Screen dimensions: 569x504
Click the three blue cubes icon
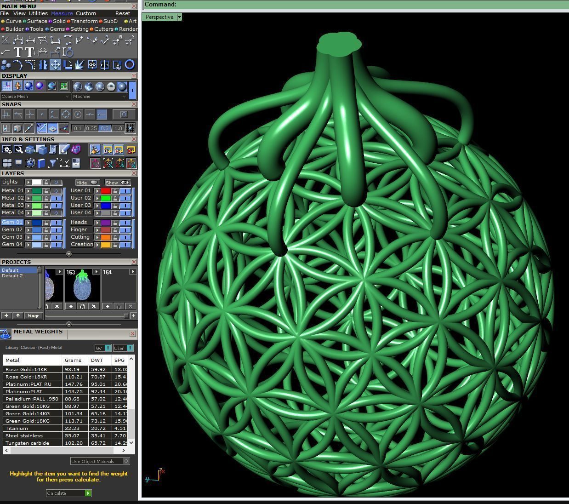tap(6, 65)
